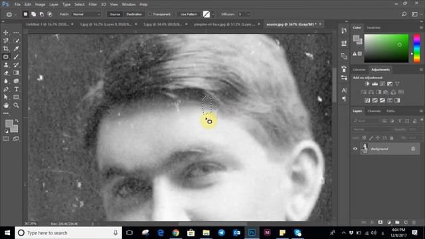Open the Patch mode Normal dropdown
This screenshot has width=425, height=239.
tap(86, 14)
